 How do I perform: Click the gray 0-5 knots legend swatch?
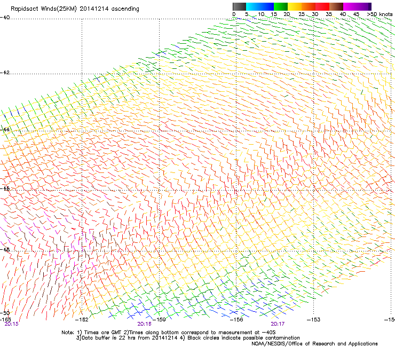click(x=239, y=6)
